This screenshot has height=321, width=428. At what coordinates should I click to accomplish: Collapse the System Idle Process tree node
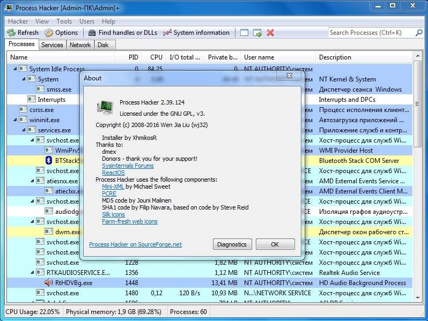click(x=15, y=69)
